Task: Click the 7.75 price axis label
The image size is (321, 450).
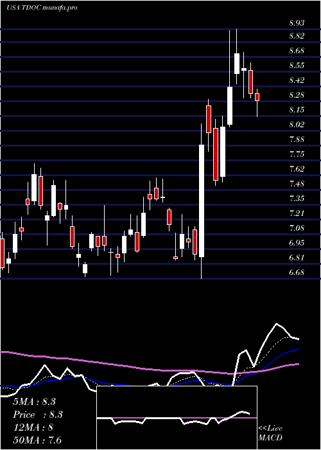Action: [297, 154]
